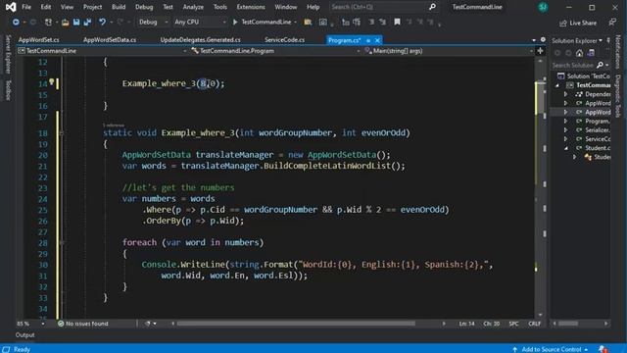Open the document tab overflow dropdown arrow

[534, 40]
